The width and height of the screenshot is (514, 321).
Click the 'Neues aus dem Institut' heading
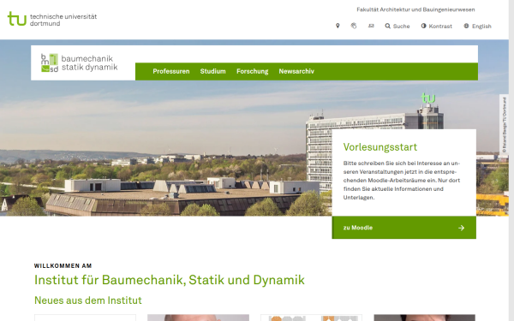click(x=88, y=300)
